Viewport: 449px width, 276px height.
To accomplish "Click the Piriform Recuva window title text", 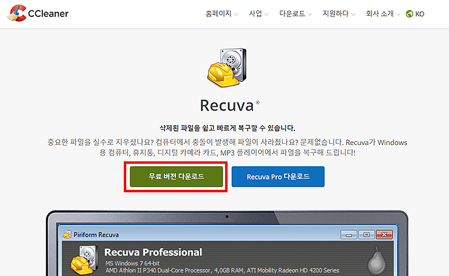I will pos(96,235).
